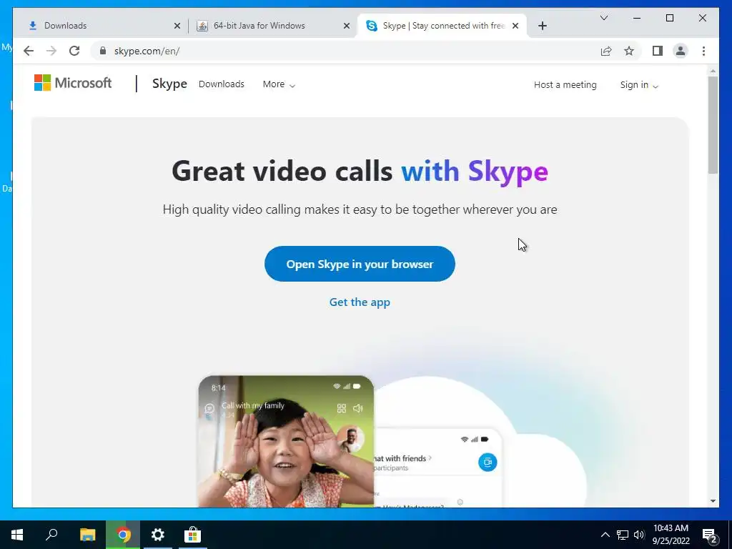Expand the More menu
Screen dimensions: 732x549
pos(279,84)
